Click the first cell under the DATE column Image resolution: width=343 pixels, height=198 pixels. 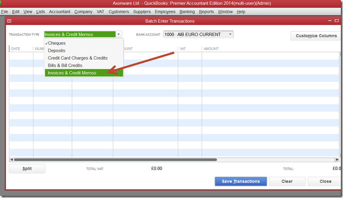click(21, 56)
